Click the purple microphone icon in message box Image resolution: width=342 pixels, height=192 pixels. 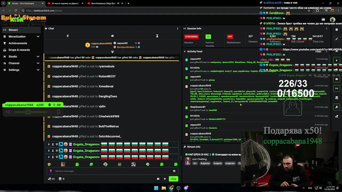point(51,171)
